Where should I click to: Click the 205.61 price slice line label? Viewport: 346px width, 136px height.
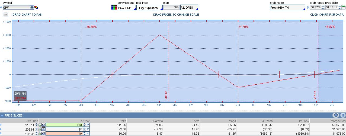(166, 95)
